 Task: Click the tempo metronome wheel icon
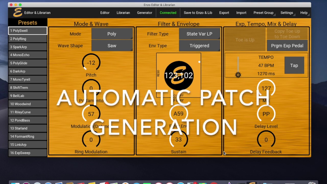tap(238, 75)
